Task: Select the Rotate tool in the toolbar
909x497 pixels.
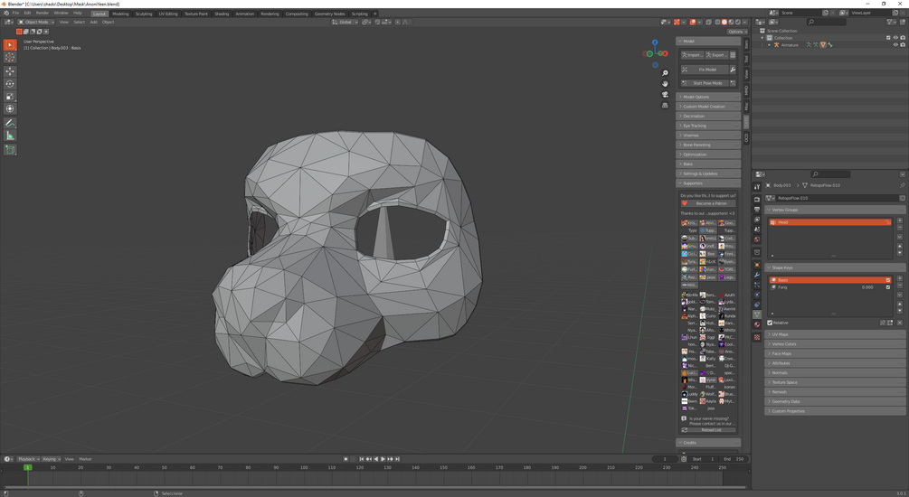Action: pyautogui.click(x=10, y=84)
